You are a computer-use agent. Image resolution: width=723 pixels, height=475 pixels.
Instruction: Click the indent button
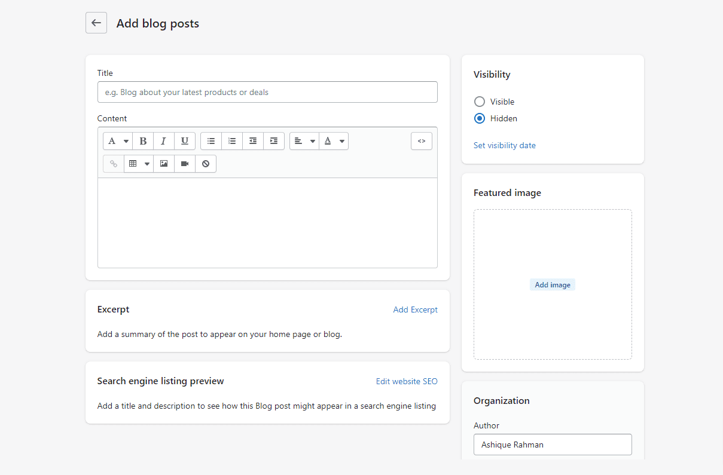click(x=274, y=141)
